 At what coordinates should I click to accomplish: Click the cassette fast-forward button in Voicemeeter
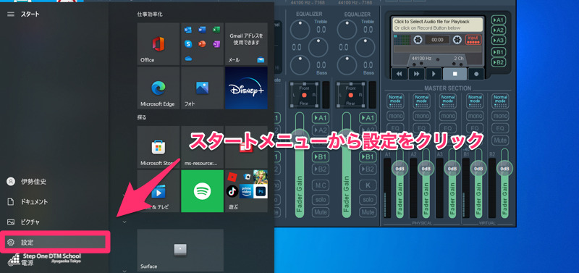(x=417, y=74)
